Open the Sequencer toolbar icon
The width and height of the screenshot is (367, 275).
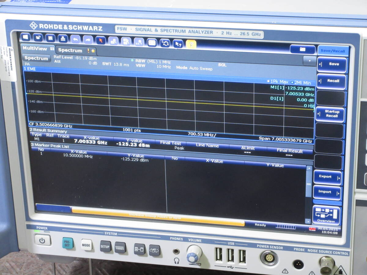165,43
